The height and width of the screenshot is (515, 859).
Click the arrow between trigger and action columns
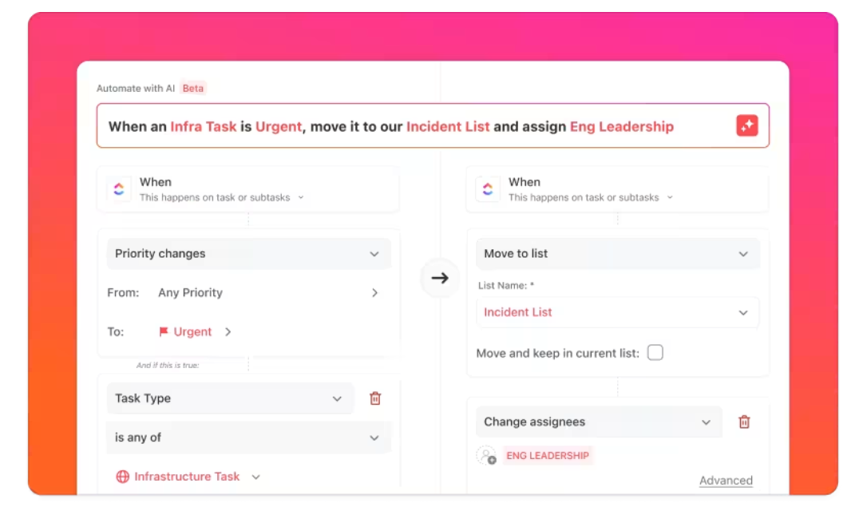click(440, 278)
